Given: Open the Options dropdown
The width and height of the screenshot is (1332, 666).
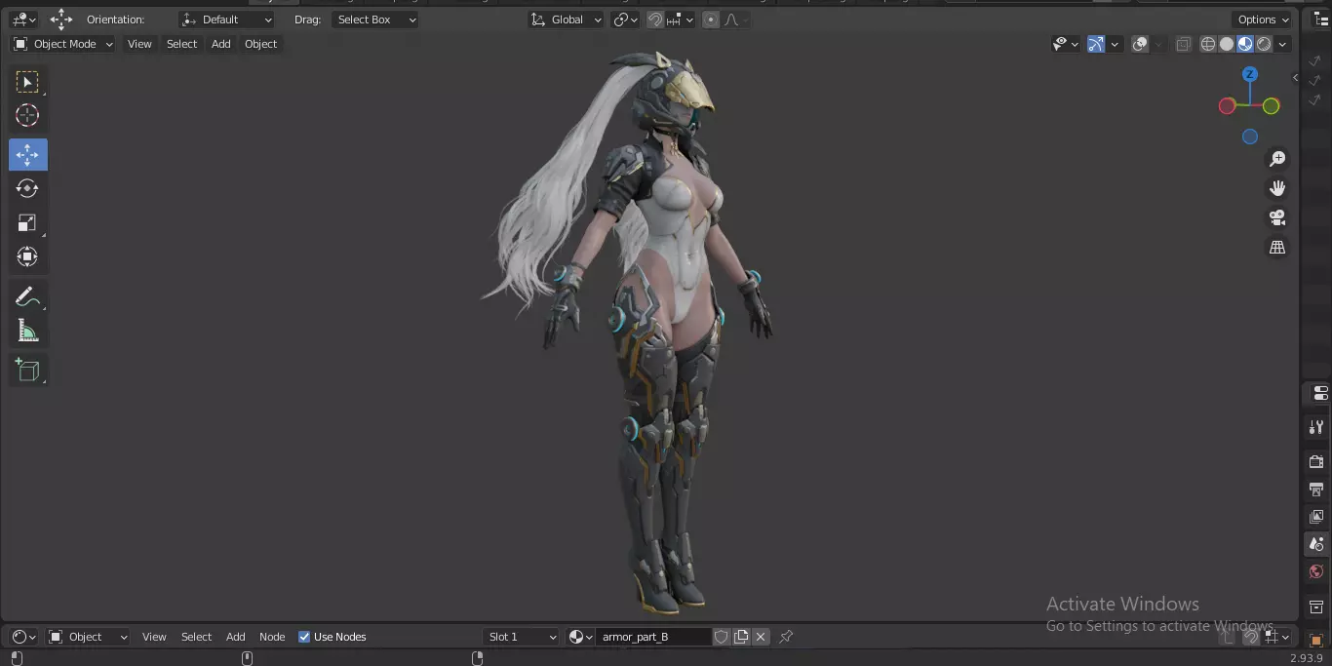Looking at the screenshot, I should pyautogui.click(x=1263, y=20).
